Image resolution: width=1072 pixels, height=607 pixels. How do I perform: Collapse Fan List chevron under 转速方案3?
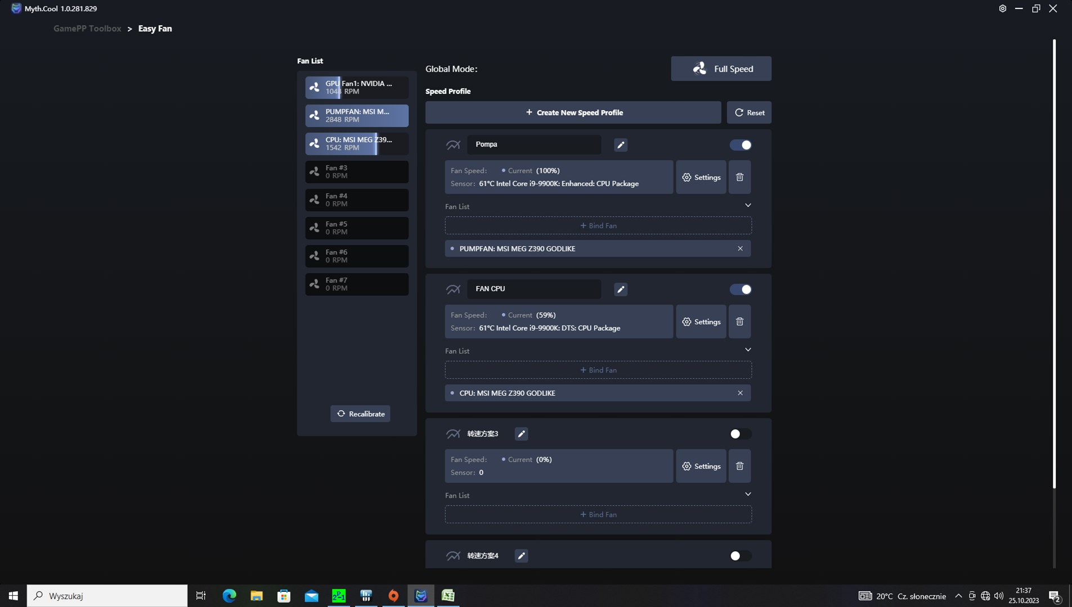[x=748, y=495]
